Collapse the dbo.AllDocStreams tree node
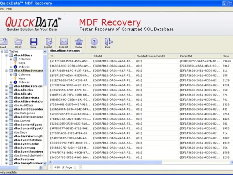 coord(6,71)
